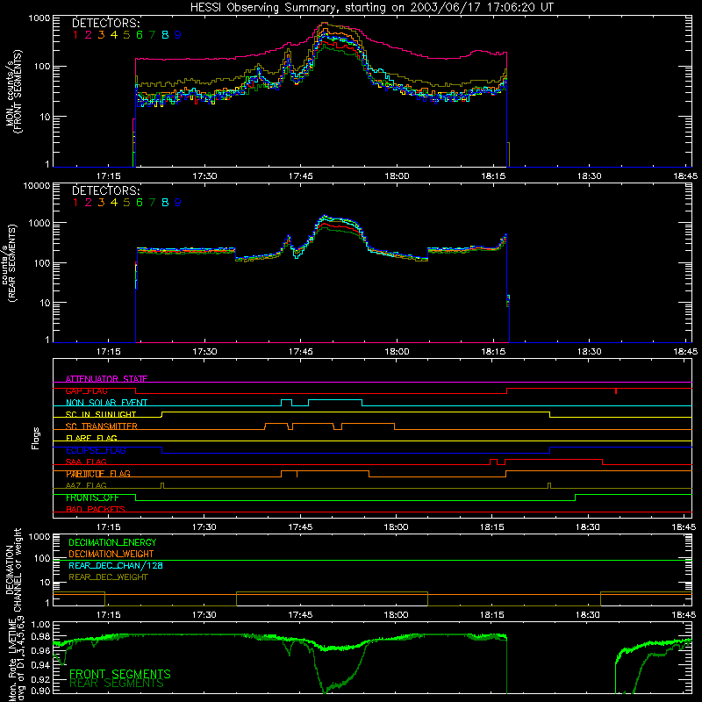Select detector 4 legend in front segments plot
This screenshot has width=702, height=702.
pos(114,35)
